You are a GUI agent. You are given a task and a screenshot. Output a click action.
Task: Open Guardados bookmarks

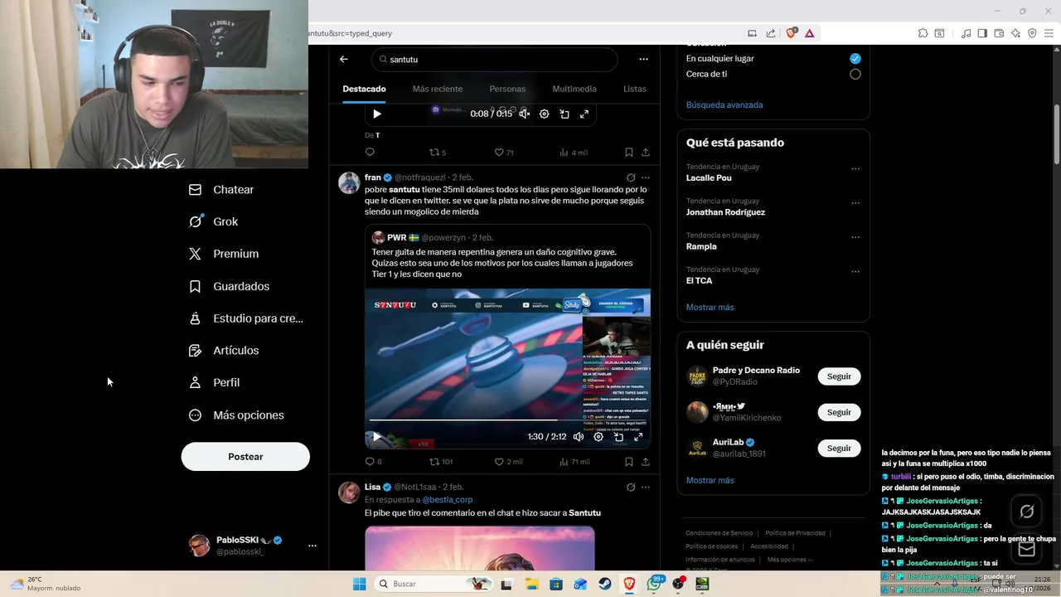tap(229, 286)
